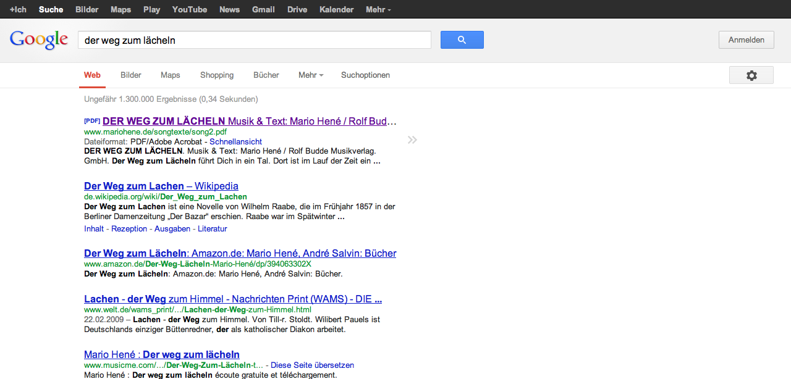Viewport: 791px width, 379px height.
Task: Open the Bücher results tab
Action: pyautogui.click(x=266, y=75)
